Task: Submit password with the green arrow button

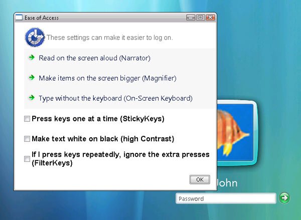Action: tap(284, 198)
